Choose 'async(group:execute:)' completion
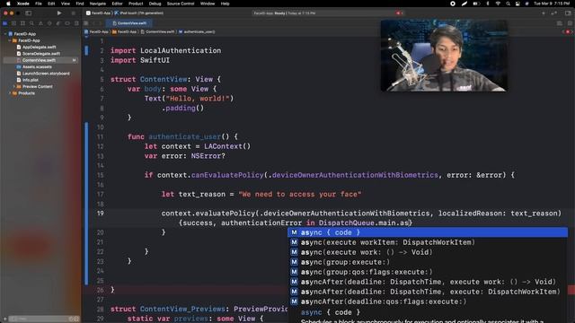The height and width of the screenshot is (323, 575). [x=428, y=262]
